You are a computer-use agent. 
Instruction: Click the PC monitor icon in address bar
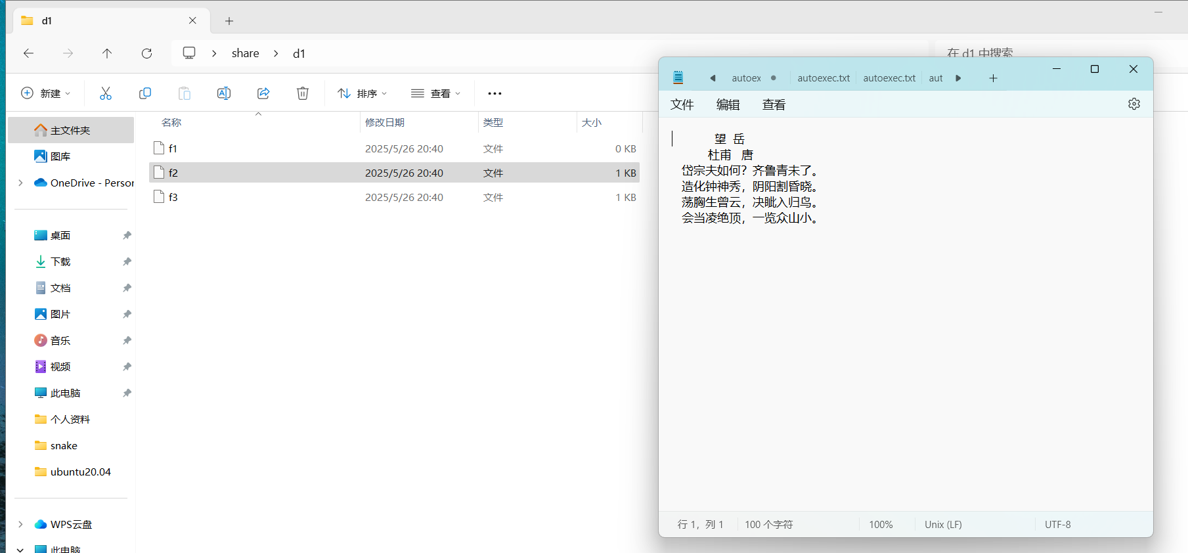pos(189,53)
